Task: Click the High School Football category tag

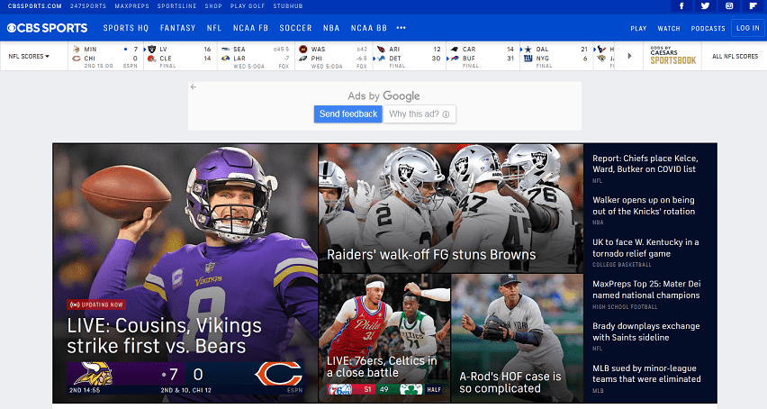Action: coord(625,306)
